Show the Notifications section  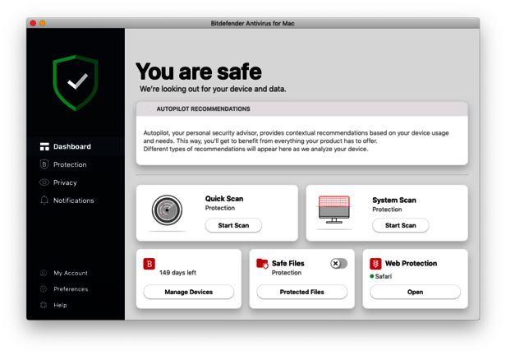tap(76, 201)
